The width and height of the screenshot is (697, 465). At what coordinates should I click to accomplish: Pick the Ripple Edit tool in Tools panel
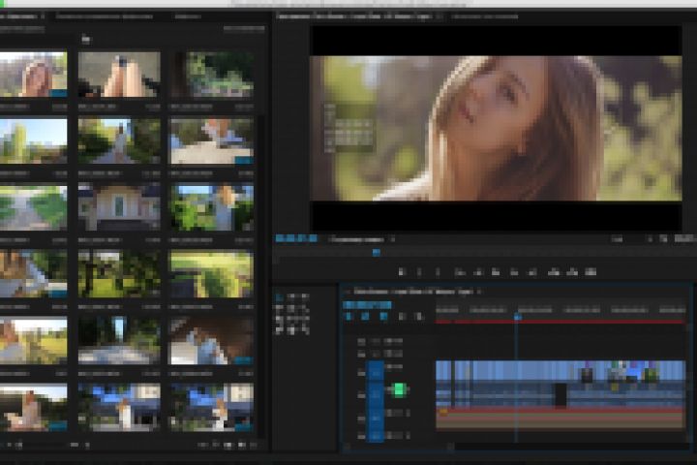[x=279, y=308]
